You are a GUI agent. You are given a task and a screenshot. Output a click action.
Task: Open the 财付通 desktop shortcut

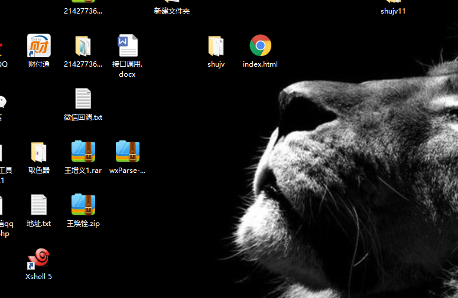click(39, 46)
